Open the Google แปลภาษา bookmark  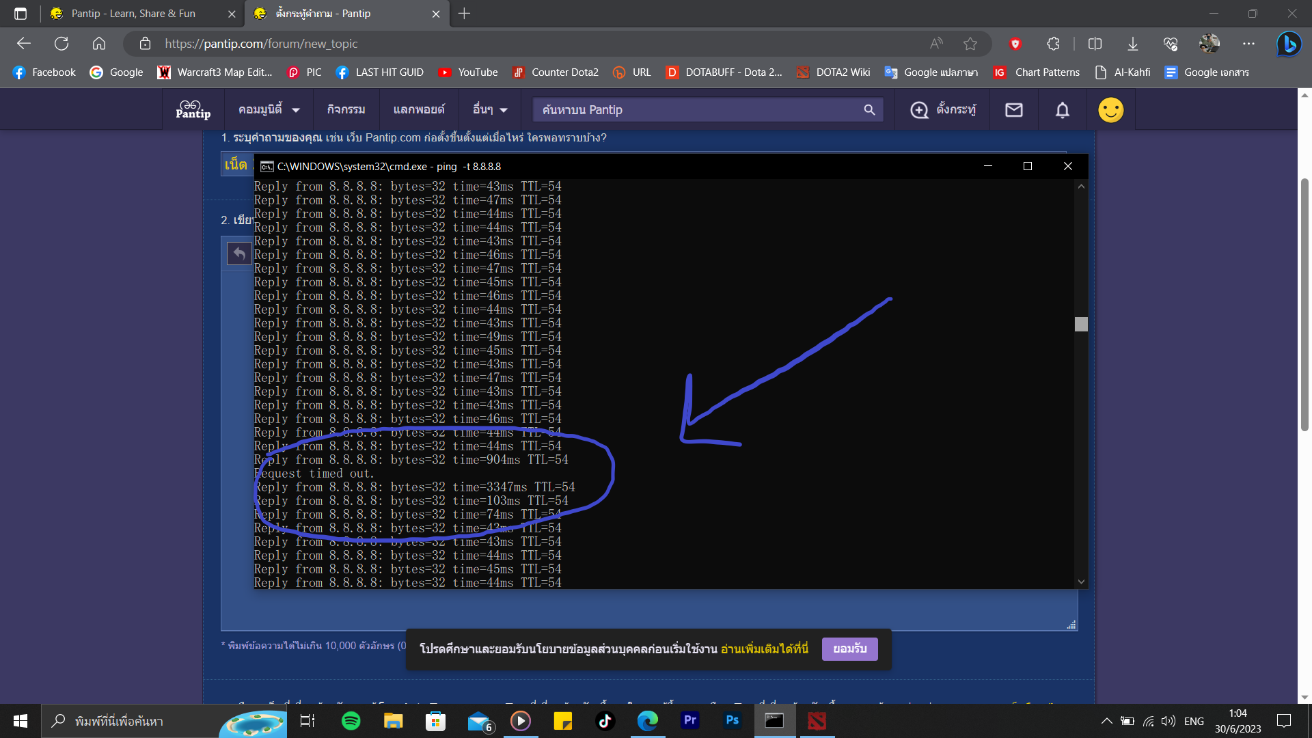point(931,72)
